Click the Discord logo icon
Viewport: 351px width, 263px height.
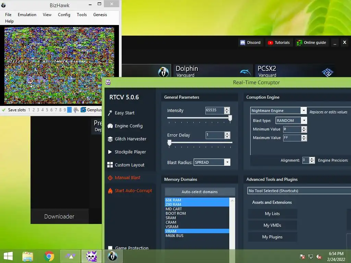click(x=243, y=42)
